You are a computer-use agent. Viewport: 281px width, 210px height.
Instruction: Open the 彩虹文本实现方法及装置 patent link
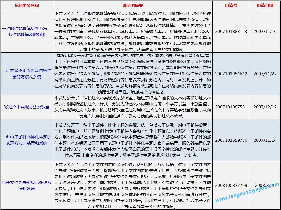coord(27,107)
